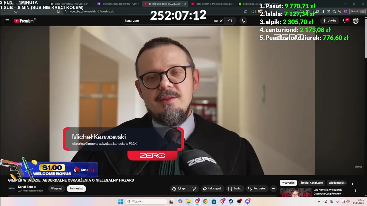Open Kanał Zero channel name link
The image size is (367, 206).
click(26, 187)
